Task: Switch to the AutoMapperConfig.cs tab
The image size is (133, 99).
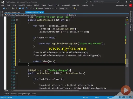Action: point(12,12)
